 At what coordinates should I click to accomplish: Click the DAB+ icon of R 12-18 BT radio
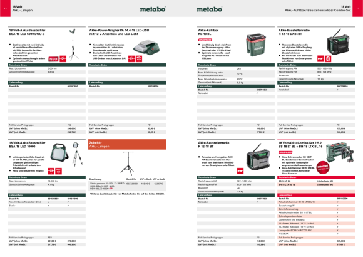pyautogui.click(x=240, y=171)
